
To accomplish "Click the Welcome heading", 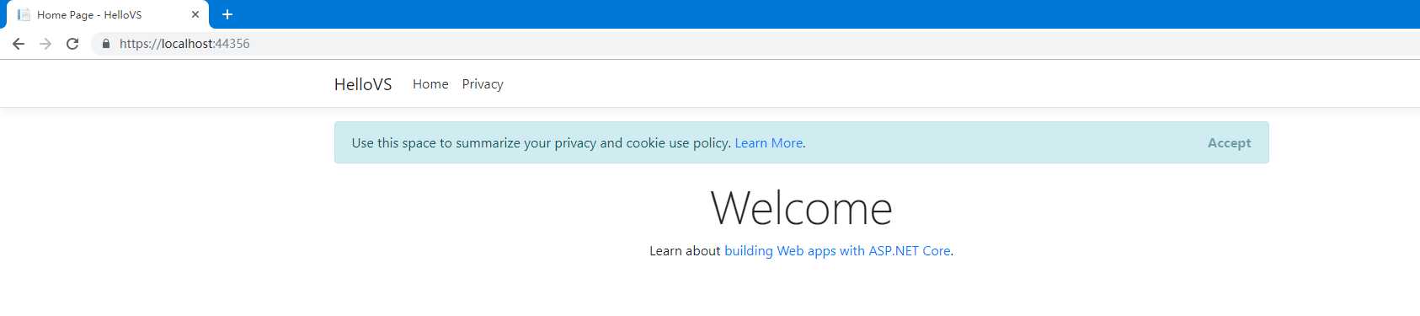I will tap(801, 208).
